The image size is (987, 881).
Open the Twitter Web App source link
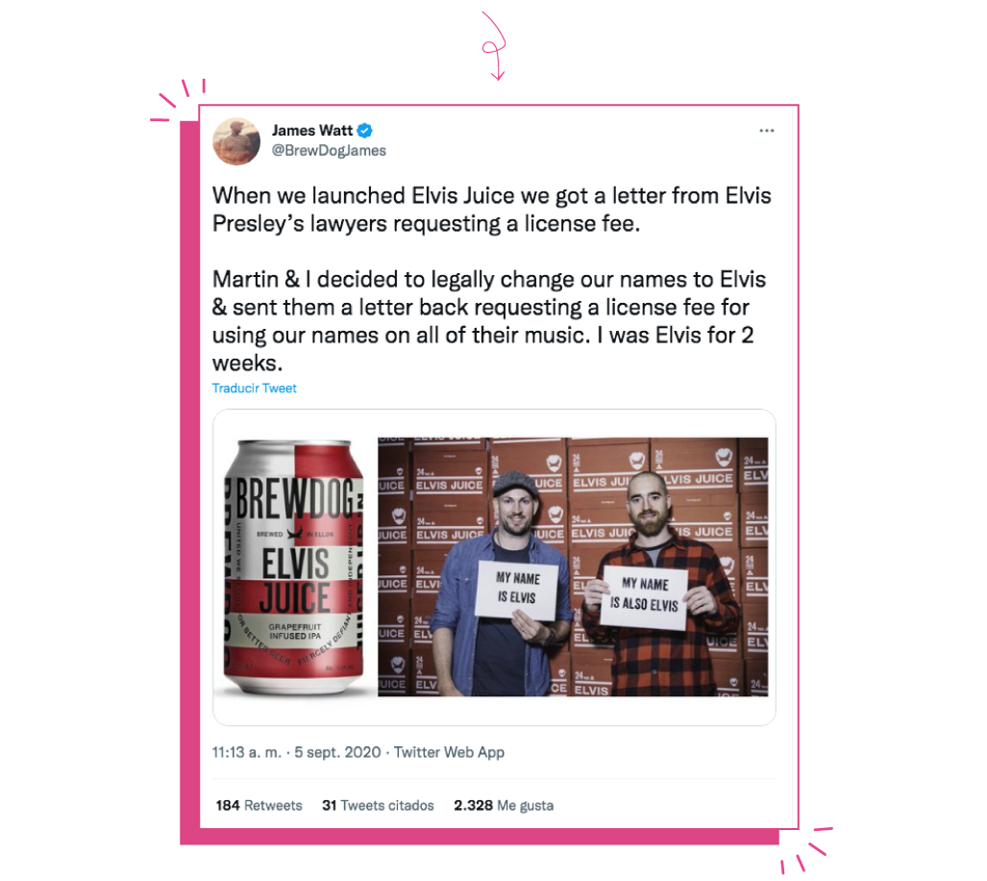(x=449, y=752)
